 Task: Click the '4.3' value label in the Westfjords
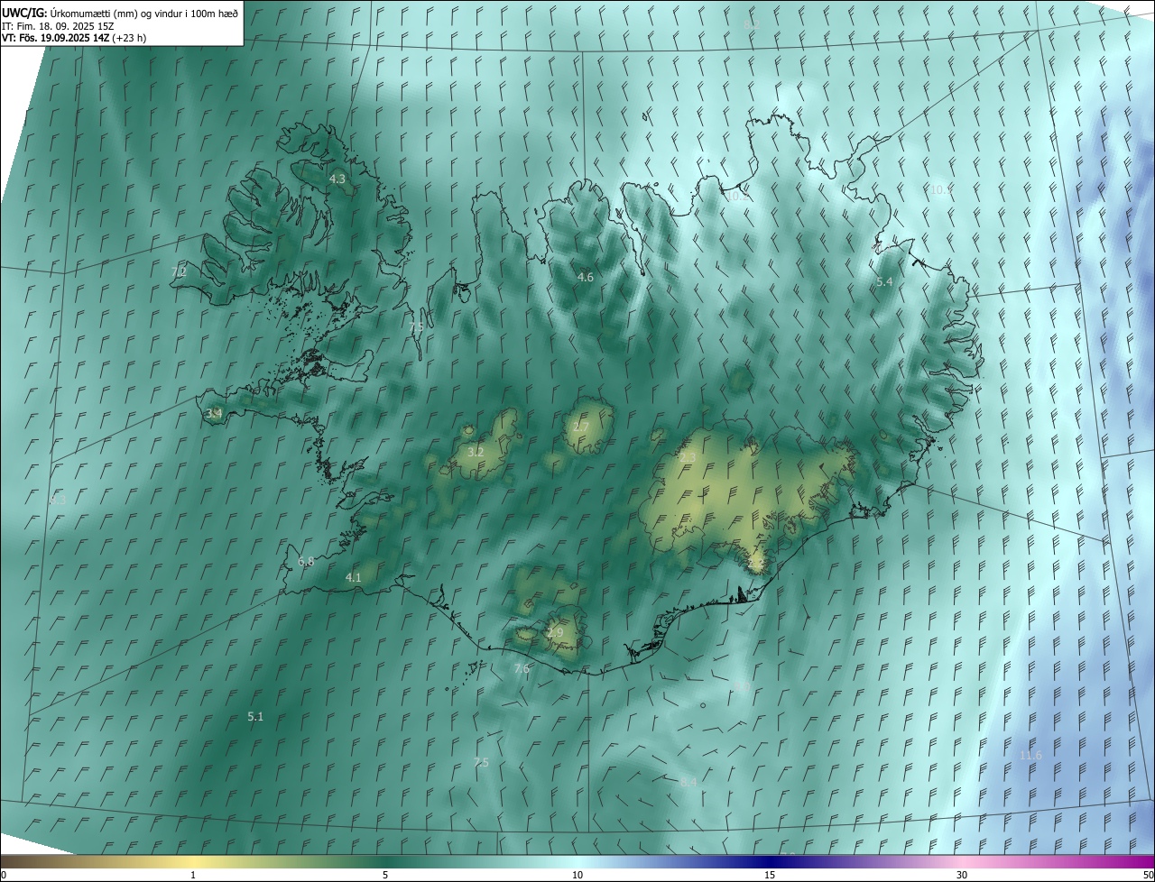[337, 179]
